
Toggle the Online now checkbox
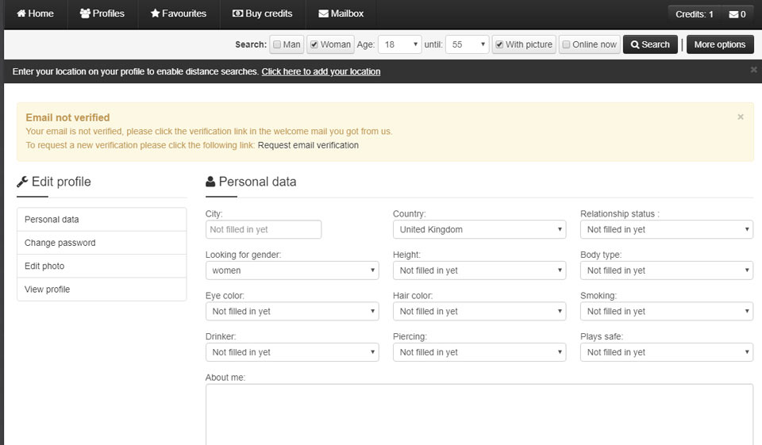click(x=566, y=44)
